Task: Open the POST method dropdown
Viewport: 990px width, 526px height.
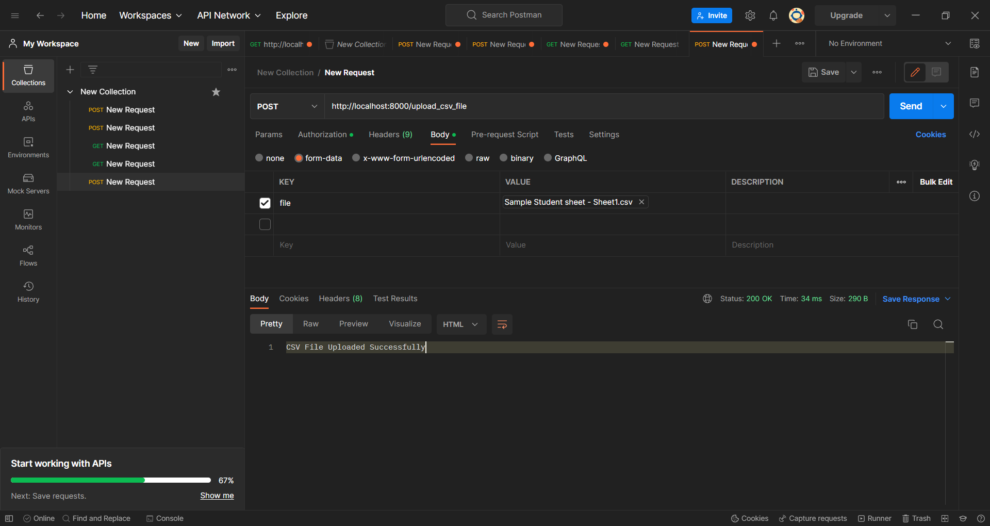Action: pyautogui.click(x=287, y=106)
